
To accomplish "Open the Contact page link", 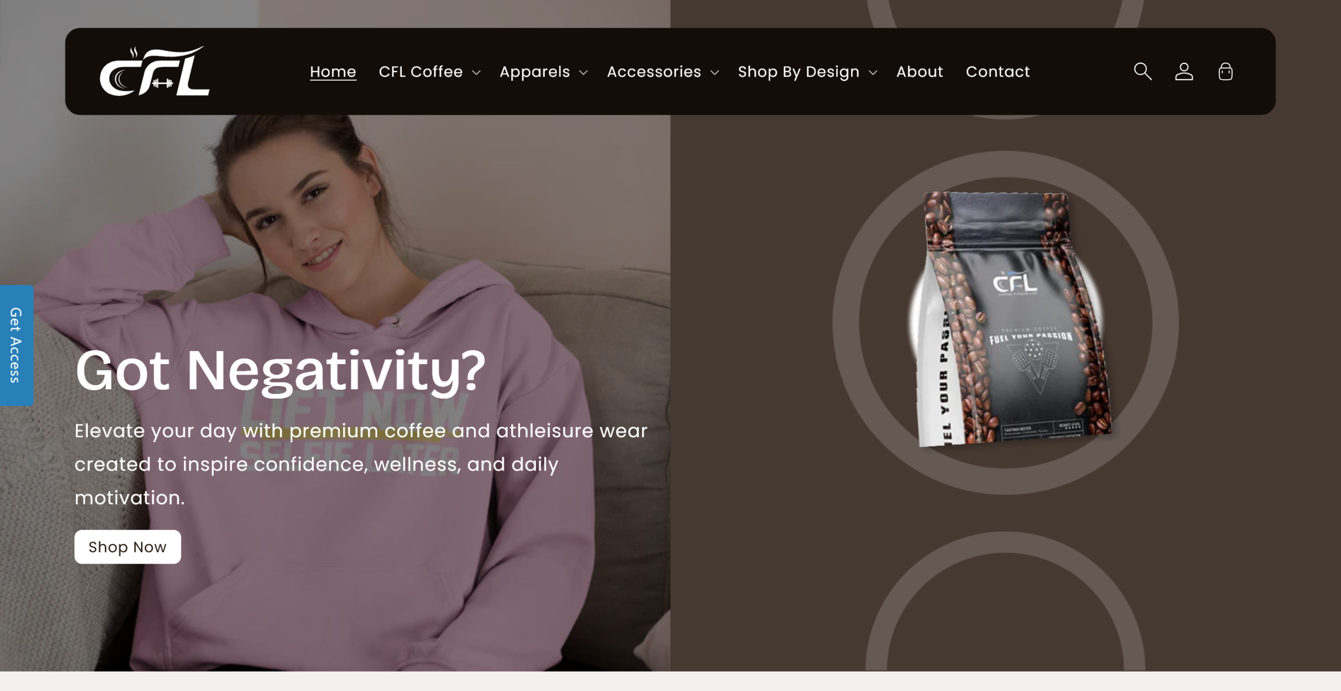I will click(998, 72).
